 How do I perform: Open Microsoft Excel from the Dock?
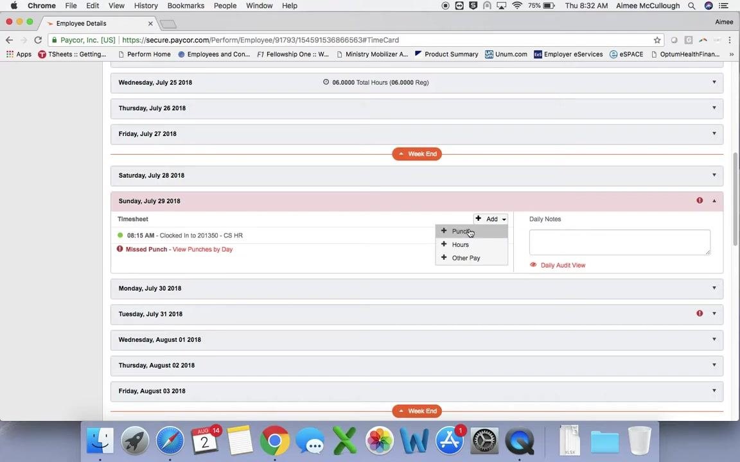click(x=344, y=441)
